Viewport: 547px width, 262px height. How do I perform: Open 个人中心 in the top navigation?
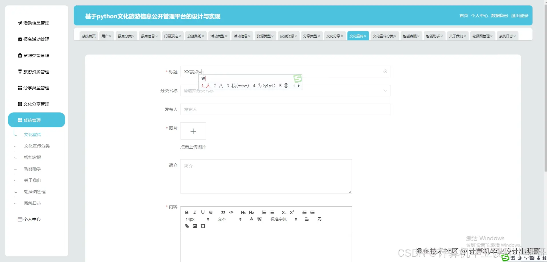pyautogui.click(x=479, y=15)
